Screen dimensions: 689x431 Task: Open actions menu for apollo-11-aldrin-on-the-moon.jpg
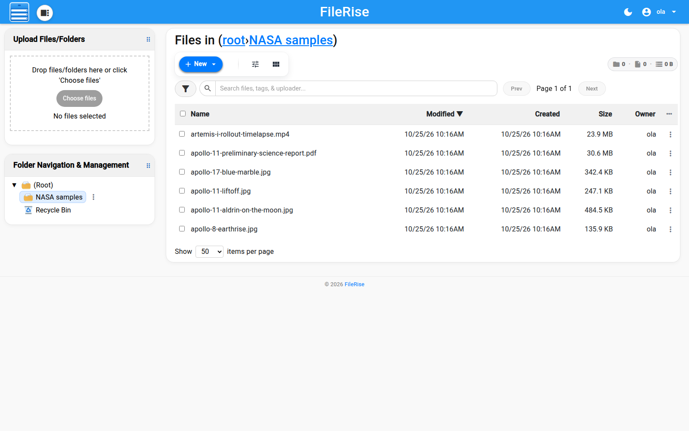[670, 210]
